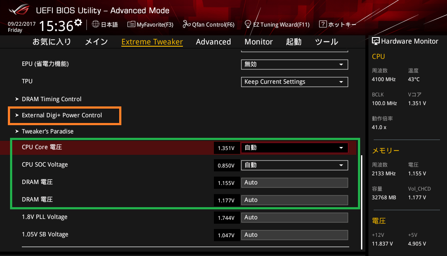Switch to the お気に入り tab
The width and height of the screenshot is (447, 256).
coord(52,42)
